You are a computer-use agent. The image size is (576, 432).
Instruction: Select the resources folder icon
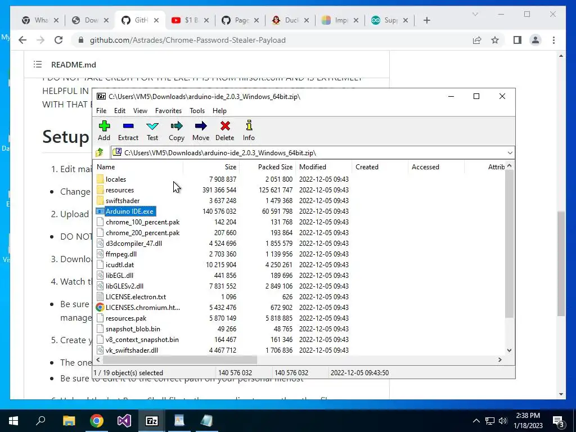click(x=100, y=190)
